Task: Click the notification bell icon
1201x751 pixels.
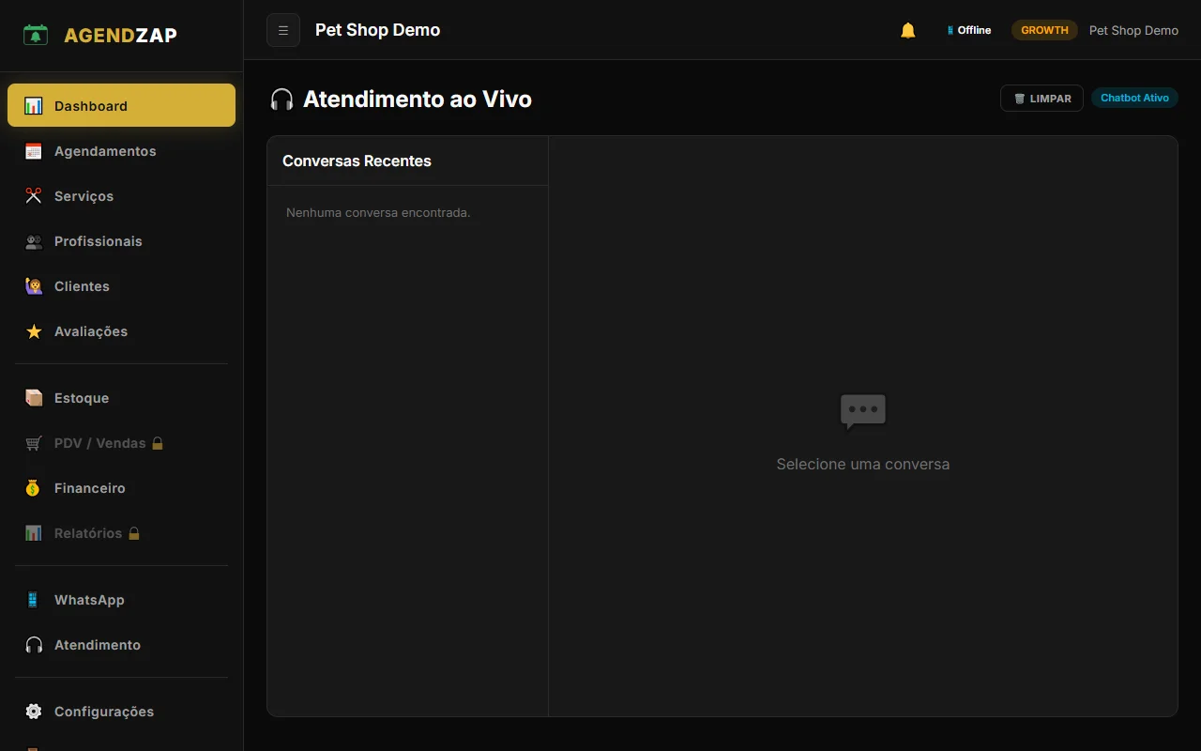Action: 907,30
